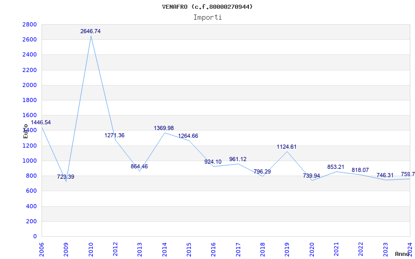Click the 1800 y-axis tick label
The height and width of the screenshot is (259, 415).
(x=30, y=100)
